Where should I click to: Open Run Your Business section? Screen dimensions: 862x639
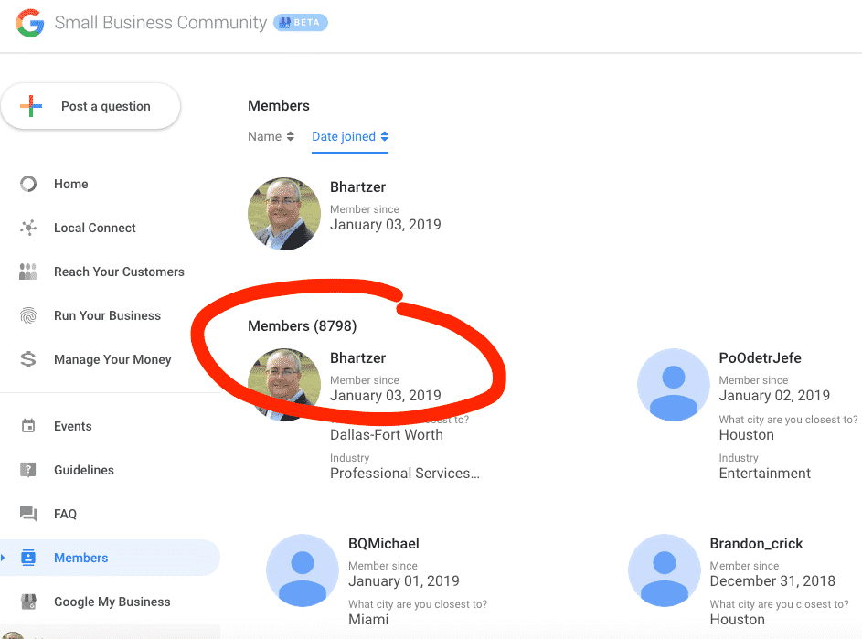tap(107, 315)
